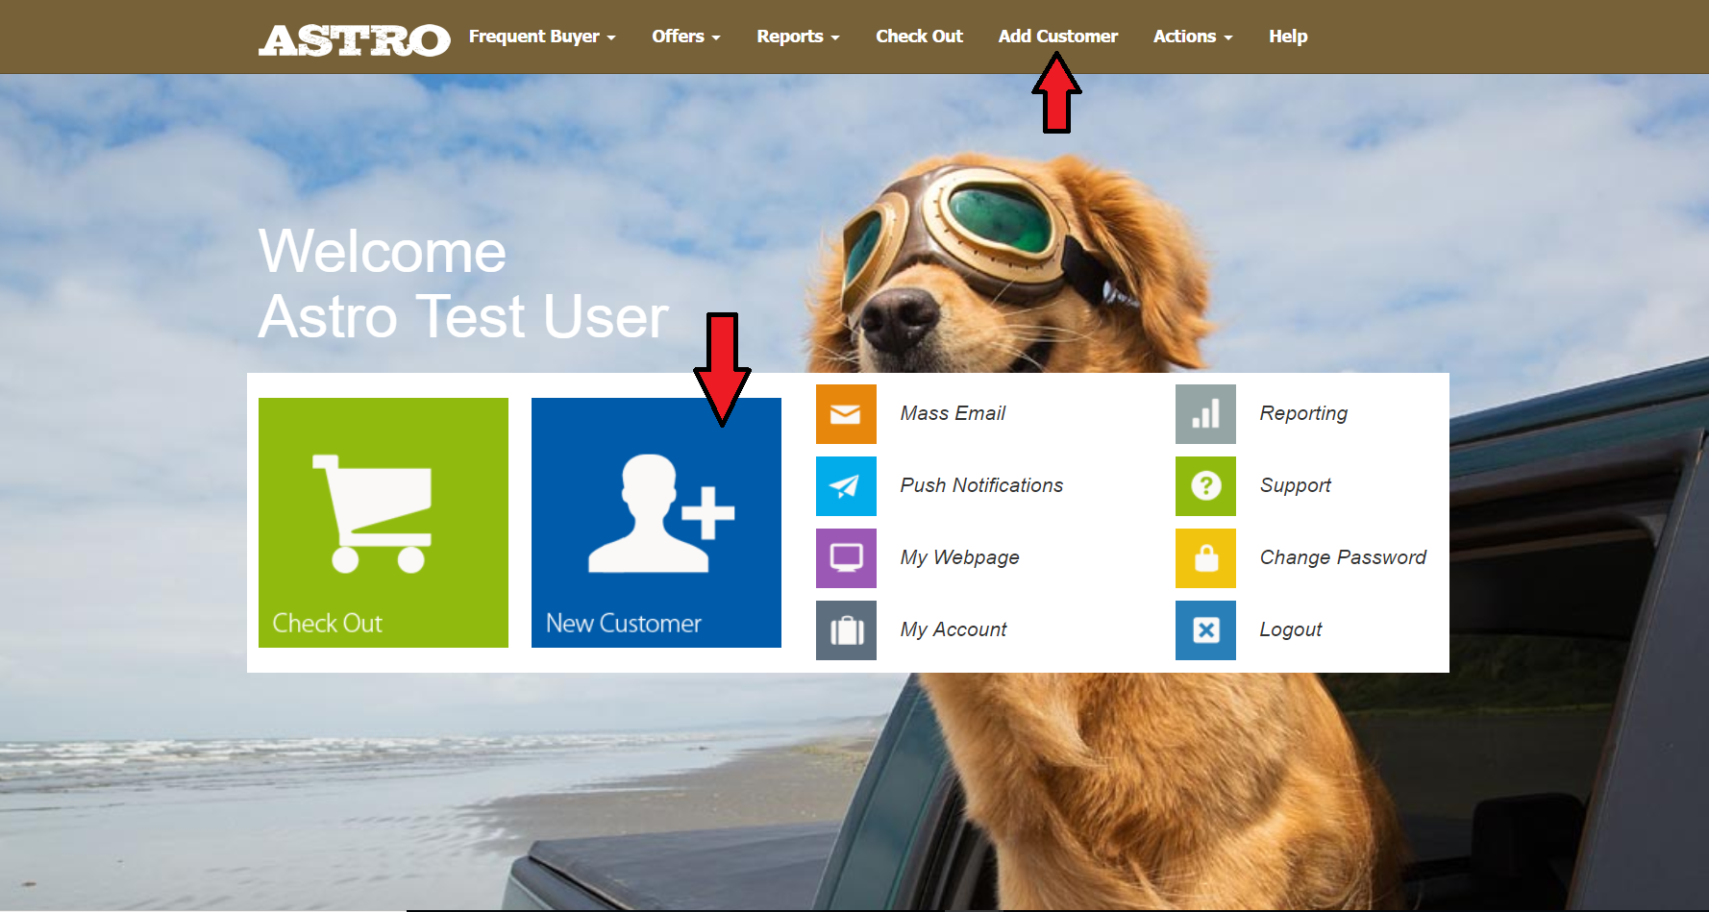Click the blue New Customer tile
Viewport: 1709px width, 912px height.
656,523
